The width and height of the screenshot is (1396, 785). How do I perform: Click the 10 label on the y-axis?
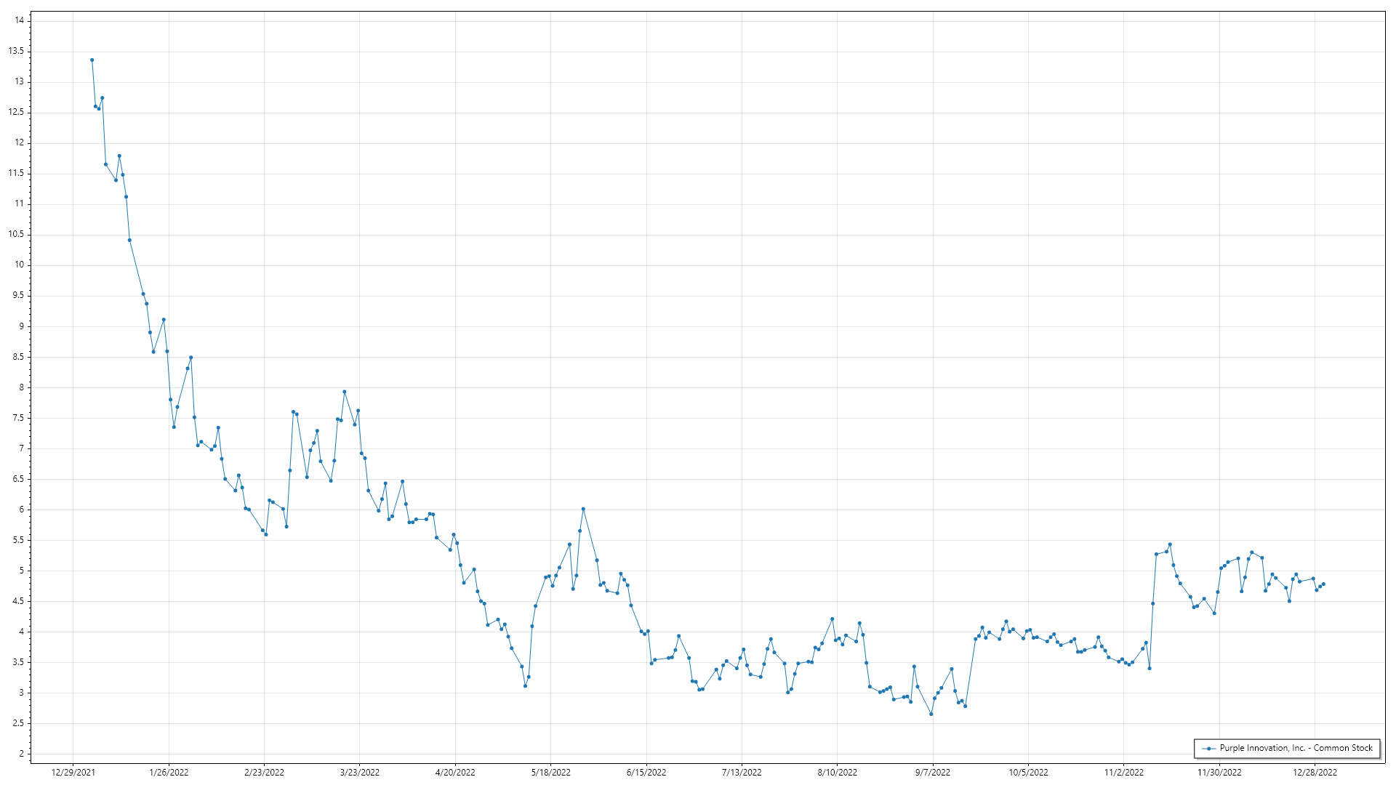coord(19,265)
